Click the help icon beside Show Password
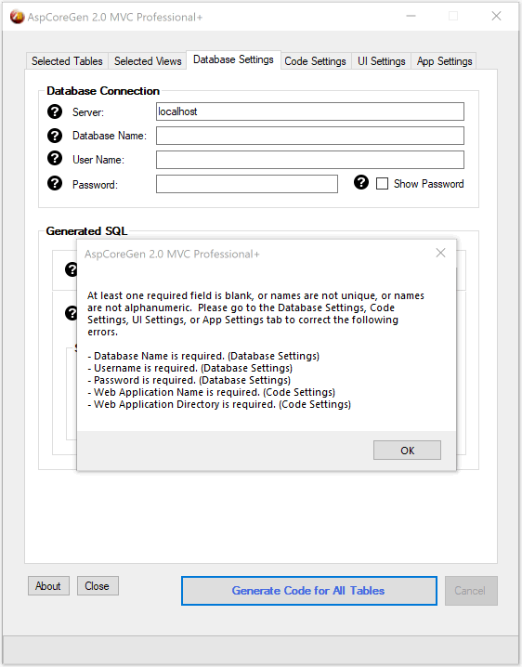Image resolution: width=522 pixels, height=667 pixels. point(361,182)
